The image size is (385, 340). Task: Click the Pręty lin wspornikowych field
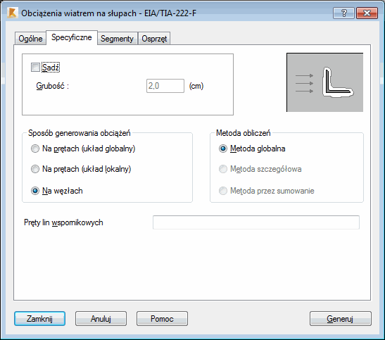(256, 222)
